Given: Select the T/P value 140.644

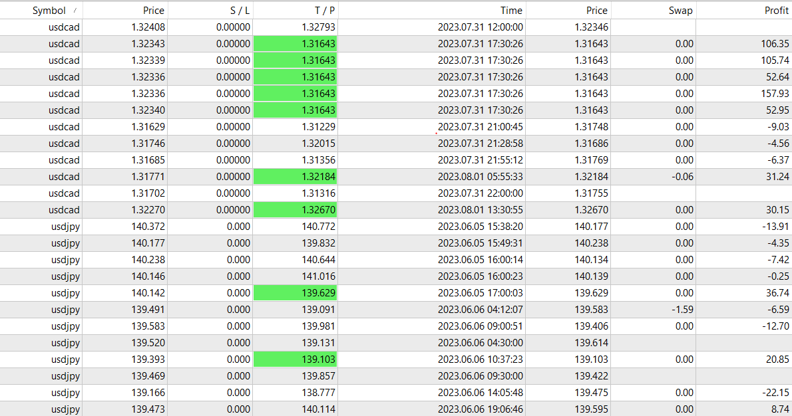Looking at the screenshot, I should point(318,260).
